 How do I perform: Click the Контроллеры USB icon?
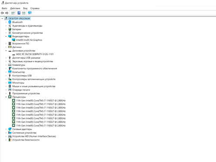(10, 76)
